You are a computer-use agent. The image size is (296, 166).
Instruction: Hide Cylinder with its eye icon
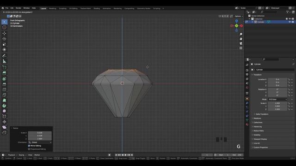[x=290, y=22]
